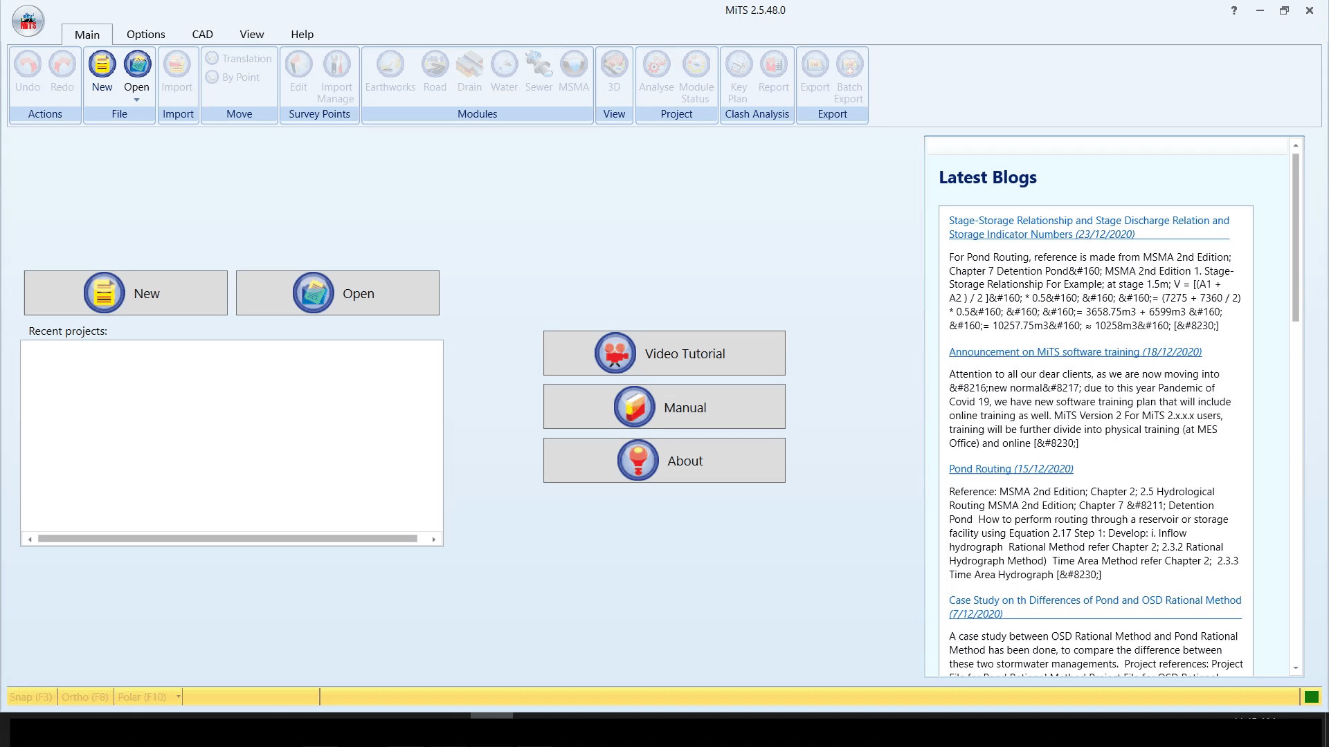Click the MiTS application logo button
The width and height of the screenshot is (1329, 747).
pyautogui.click(x=28, y=21)
